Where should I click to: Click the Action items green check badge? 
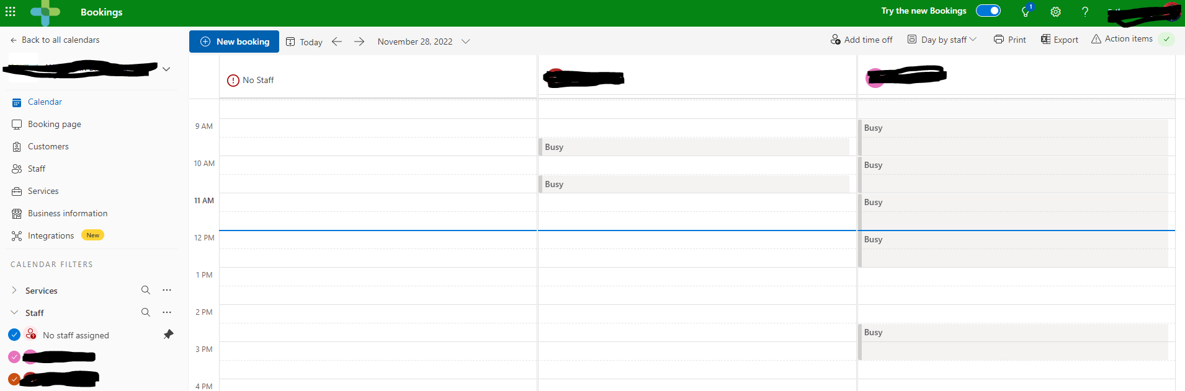tap(1166, 39)
